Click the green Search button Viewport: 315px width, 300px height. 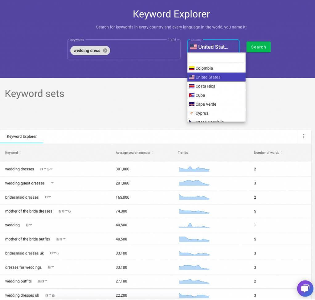(258, 47)
